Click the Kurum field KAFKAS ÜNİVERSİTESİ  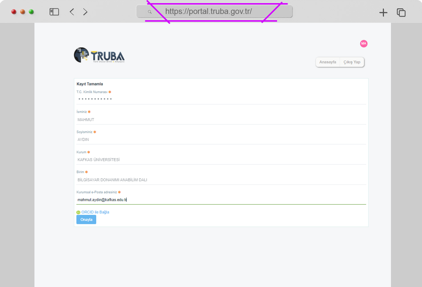[221, 160]
